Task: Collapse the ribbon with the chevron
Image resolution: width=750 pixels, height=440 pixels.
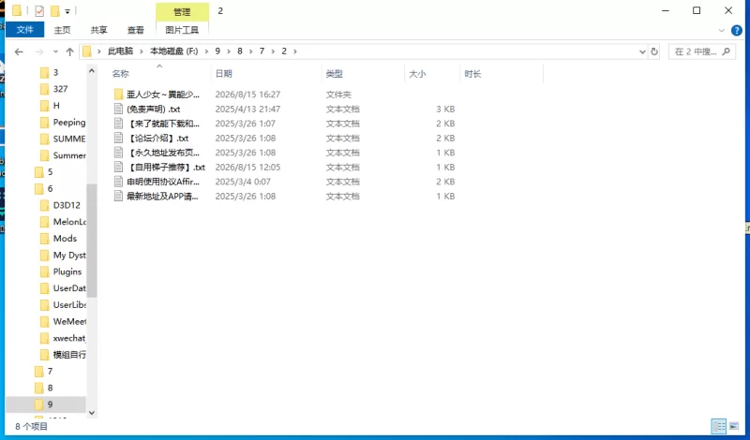Action: 722,31
